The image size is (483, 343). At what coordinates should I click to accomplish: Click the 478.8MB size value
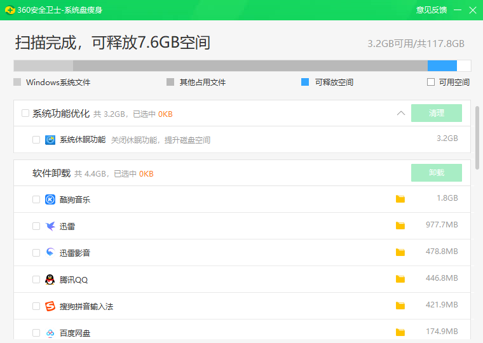[442, 252]
